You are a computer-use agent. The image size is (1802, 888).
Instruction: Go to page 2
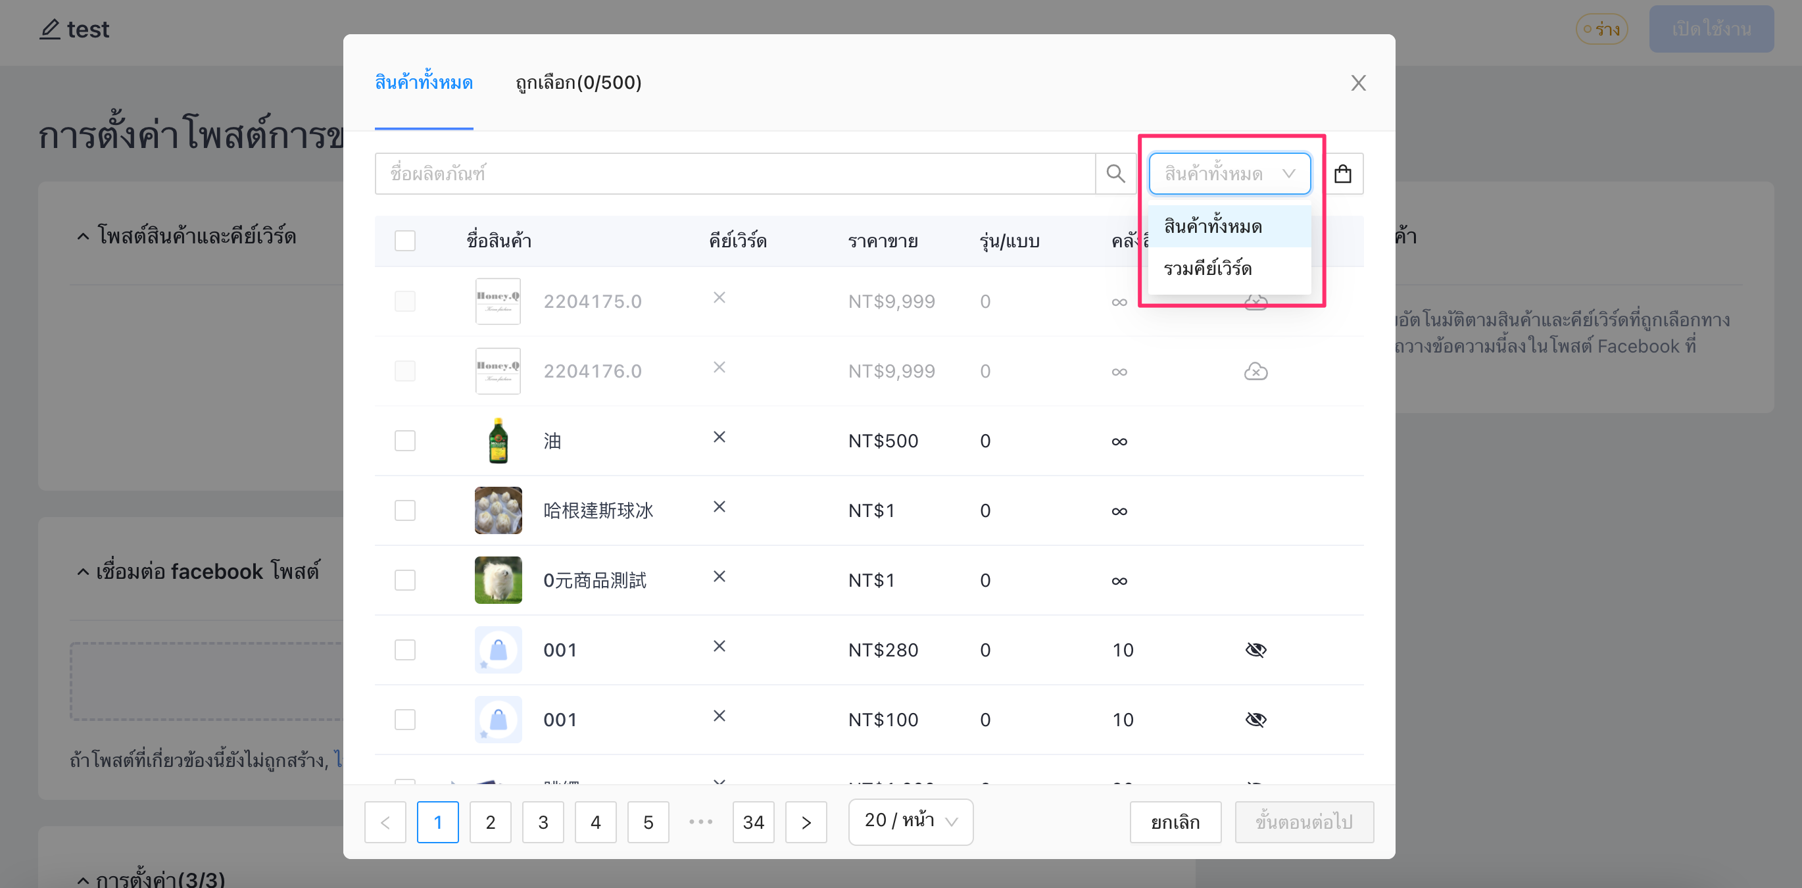(491, 822)
